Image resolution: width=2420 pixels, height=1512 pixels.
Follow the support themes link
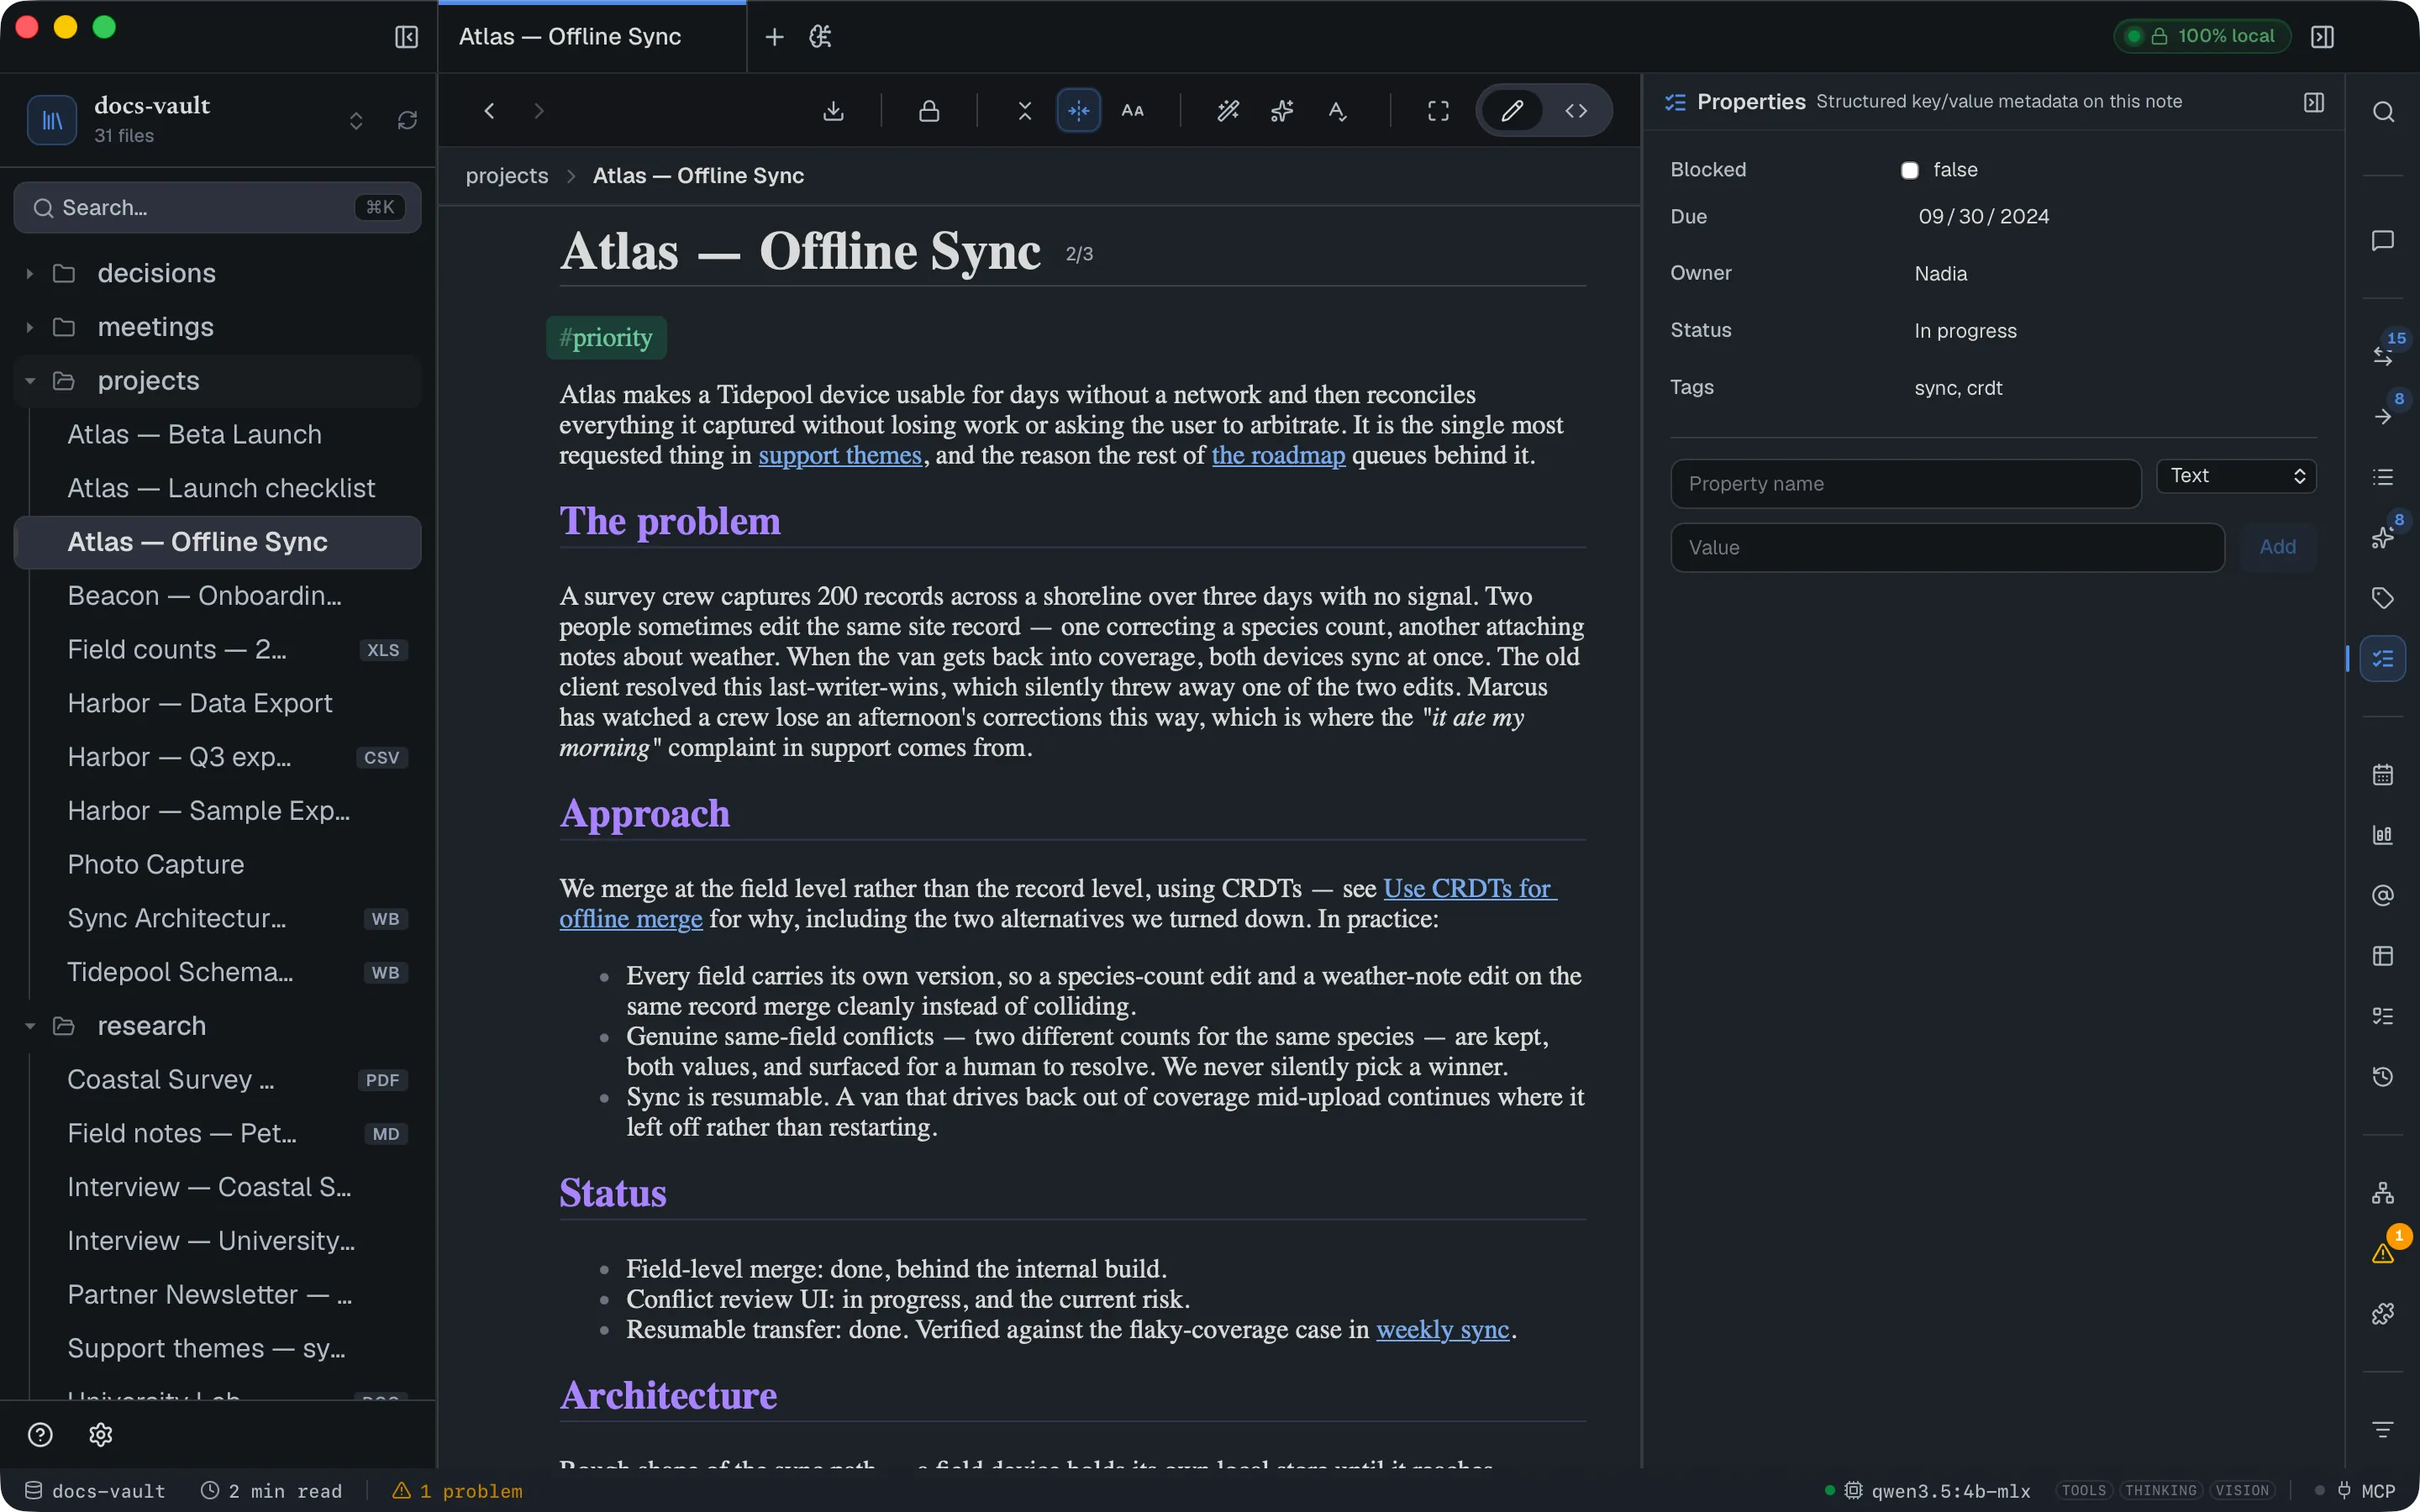840,456
